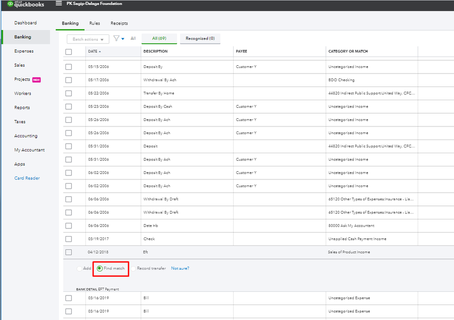Viewport: 454px width, 320px height.
Task: Select the Add radio button
Action: (x=80, y=268)
